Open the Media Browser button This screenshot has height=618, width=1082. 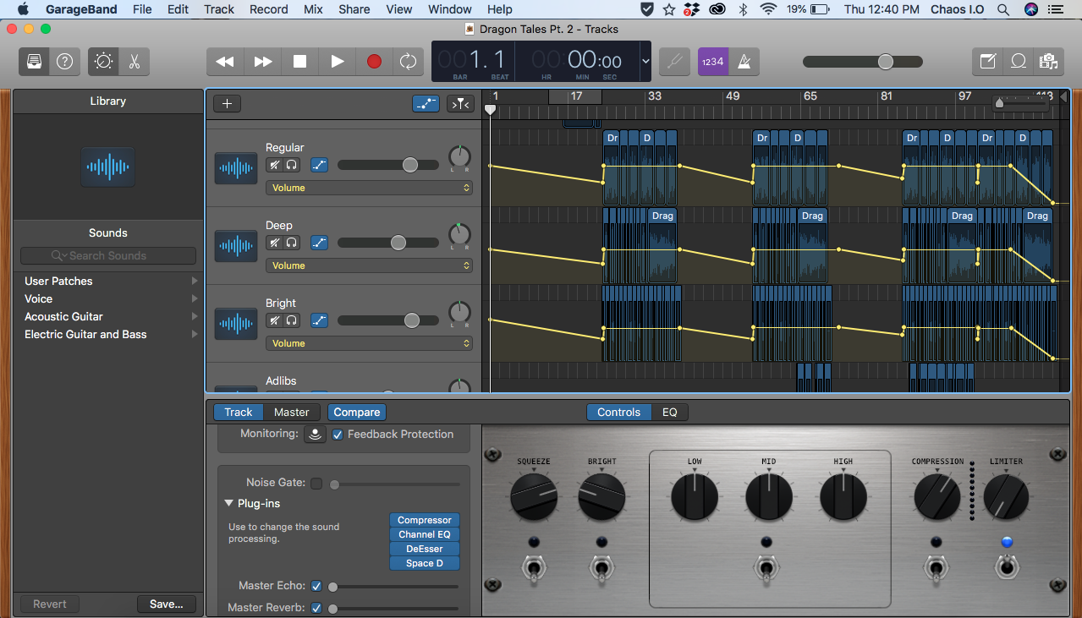(x=1048, y=62)
